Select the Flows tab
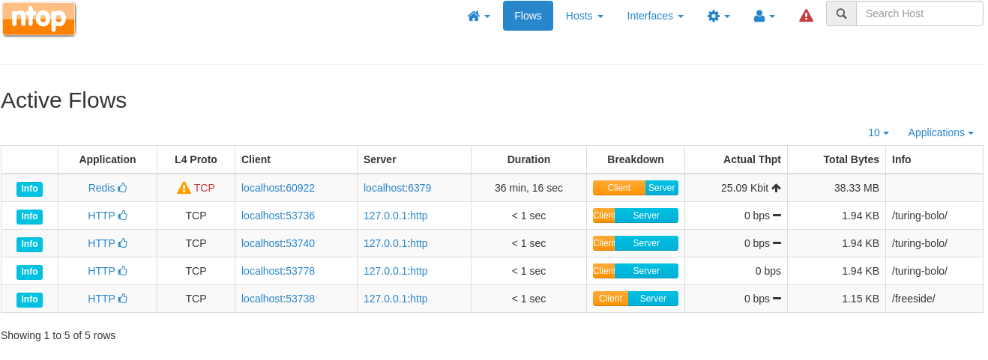 pyautogui.click(x=528, y=16)
